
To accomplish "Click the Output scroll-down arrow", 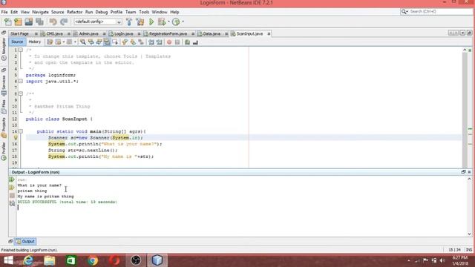I will point(469,234).
